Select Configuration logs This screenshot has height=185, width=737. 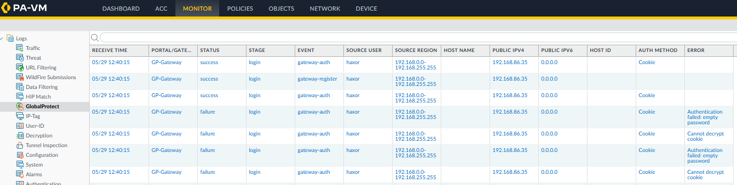pos(42,155)
